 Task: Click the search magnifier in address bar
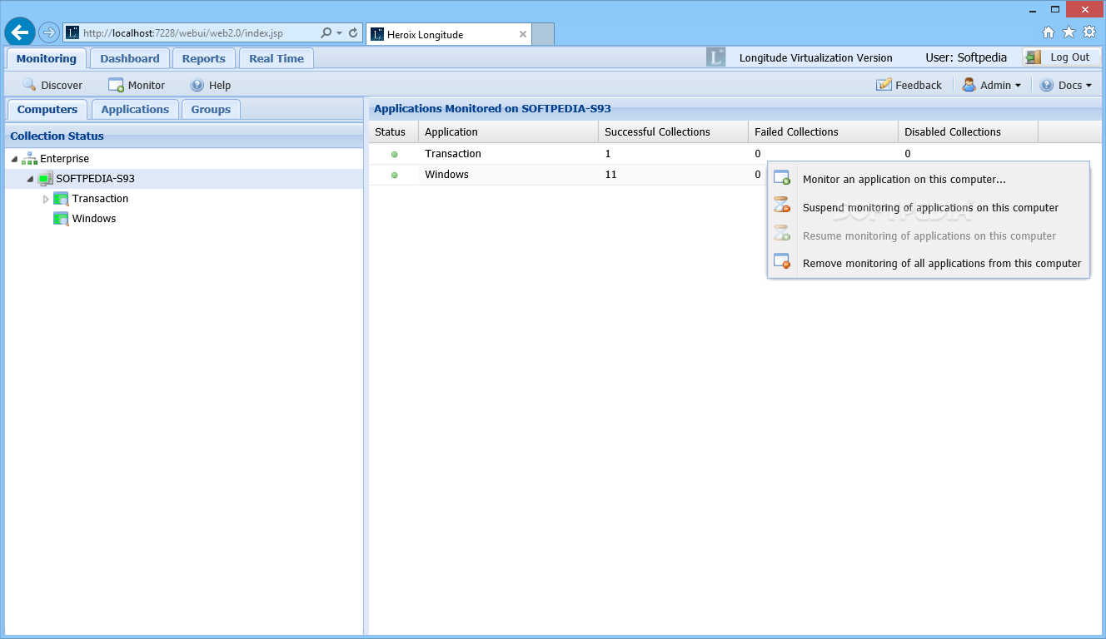click(326, 33)
